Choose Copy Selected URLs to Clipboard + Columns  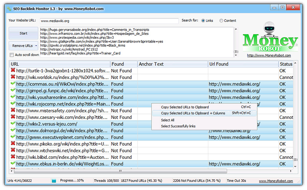205,113
